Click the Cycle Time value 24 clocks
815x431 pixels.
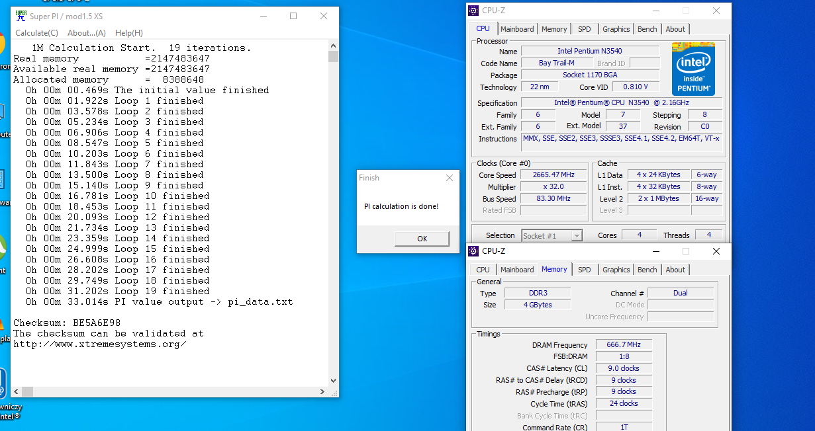(624, 404)
